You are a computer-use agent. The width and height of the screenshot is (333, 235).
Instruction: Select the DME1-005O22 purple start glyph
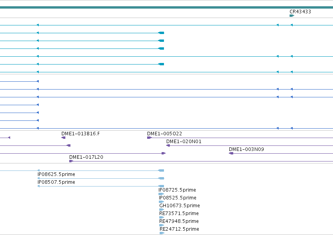149,138
